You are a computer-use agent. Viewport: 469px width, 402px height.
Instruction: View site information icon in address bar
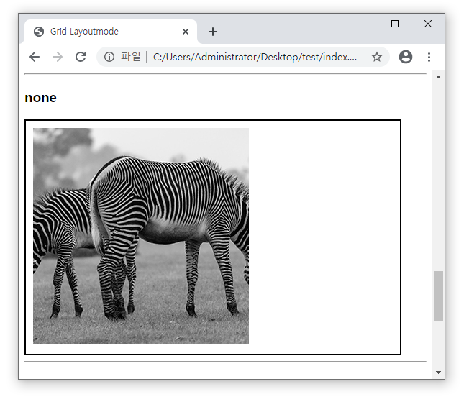pyautogui.click(x=109, y=57)
